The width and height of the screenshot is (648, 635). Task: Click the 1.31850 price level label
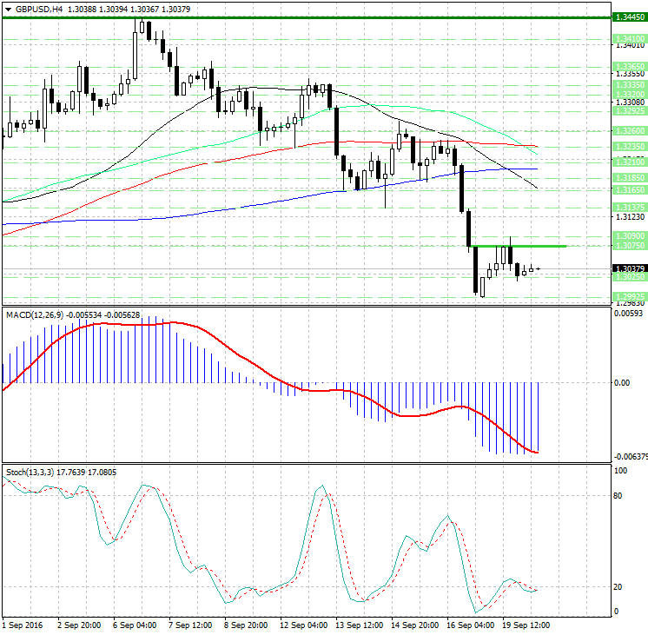pyautogui.click(x=630, y=178)
